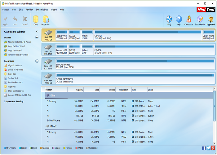Click the Status column header

(x=180, y=90)
